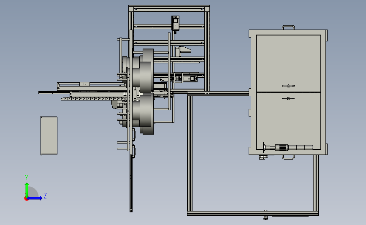Pick the bottom horizontal beam of the lower frame
366x225 pixels.
[x=253, y=214]
